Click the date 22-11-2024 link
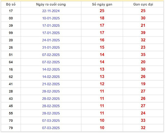This screenshot has width=165, height=133. point(51,11)
